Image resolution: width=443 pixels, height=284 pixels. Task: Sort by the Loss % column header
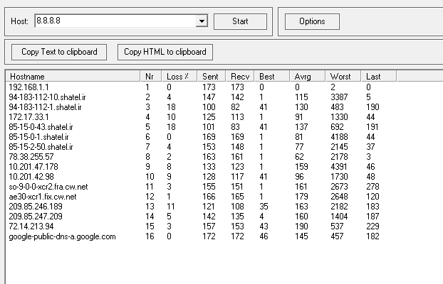(x=177, y=76)
